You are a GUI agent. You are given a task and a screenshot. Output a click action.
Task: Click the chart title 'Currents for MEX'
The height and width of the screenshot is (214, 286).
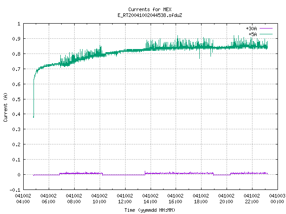click(x=150, y=9)
